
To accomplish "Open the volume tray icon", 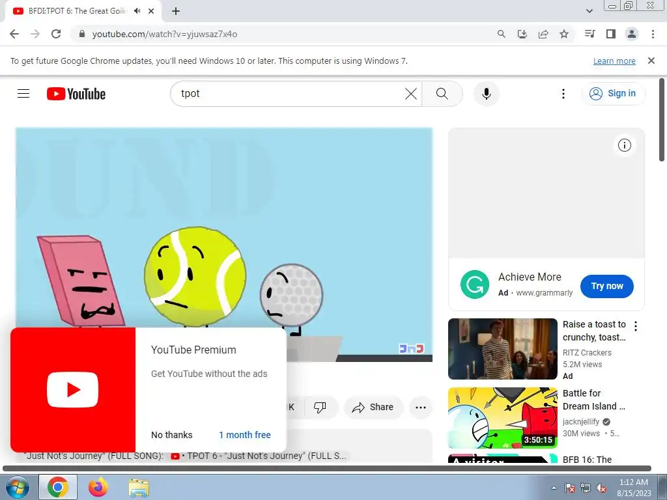I will point(601,488).
